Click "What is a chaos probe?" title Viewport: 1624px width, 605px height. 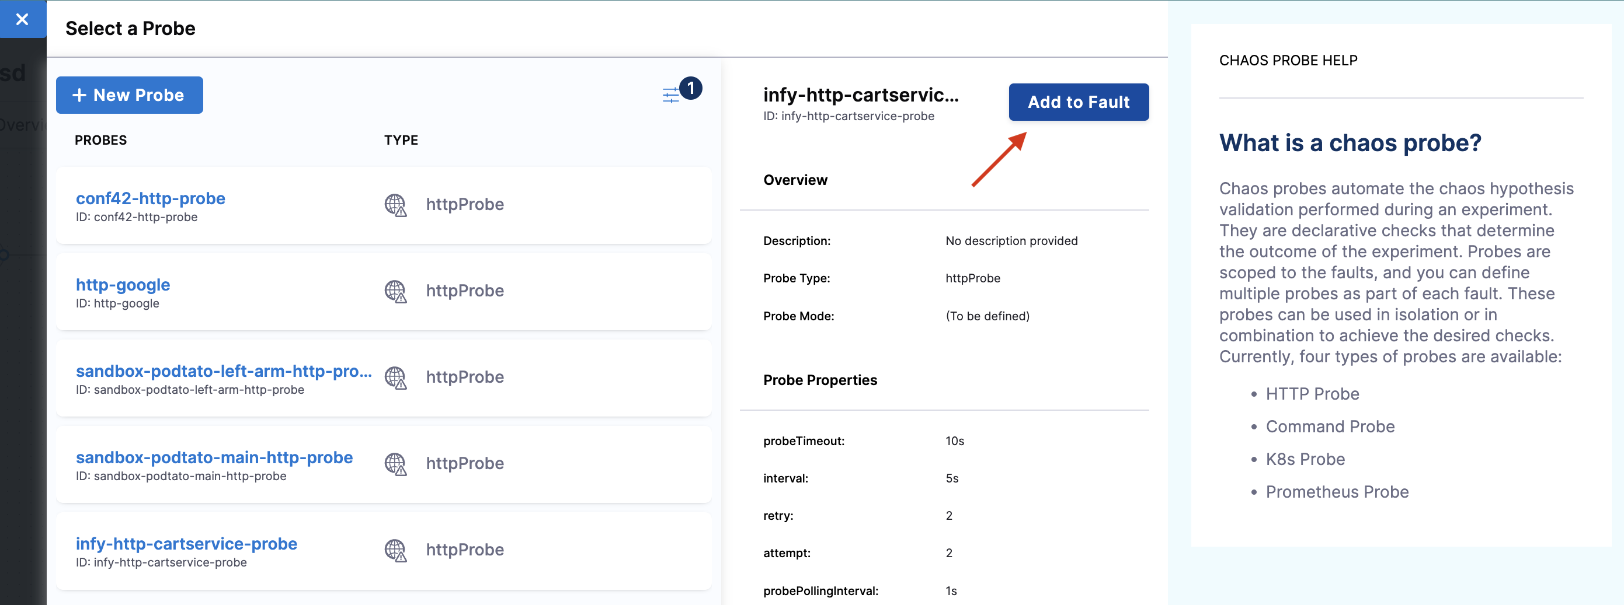[x=1350, y=143]
